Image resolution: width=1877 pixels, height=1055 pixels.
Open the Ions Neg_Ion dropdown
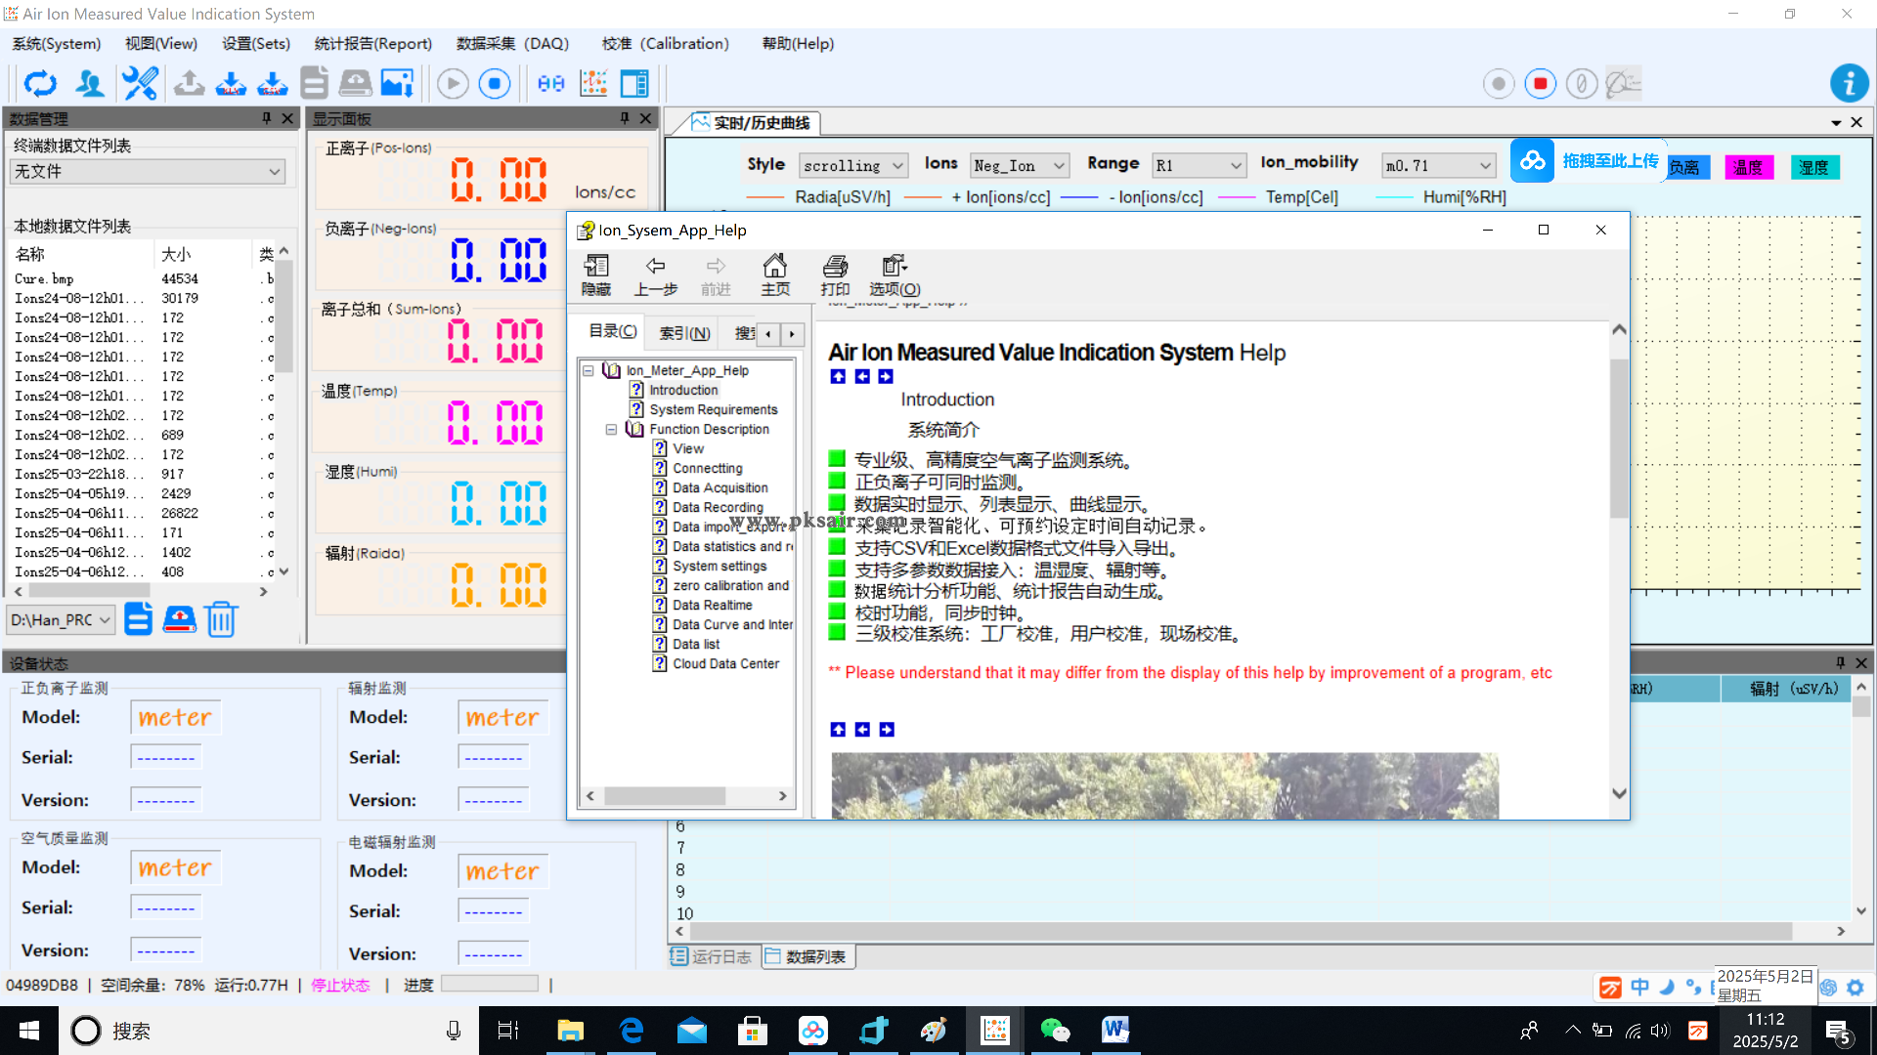pyautogui.click(x=1019, y=166)
